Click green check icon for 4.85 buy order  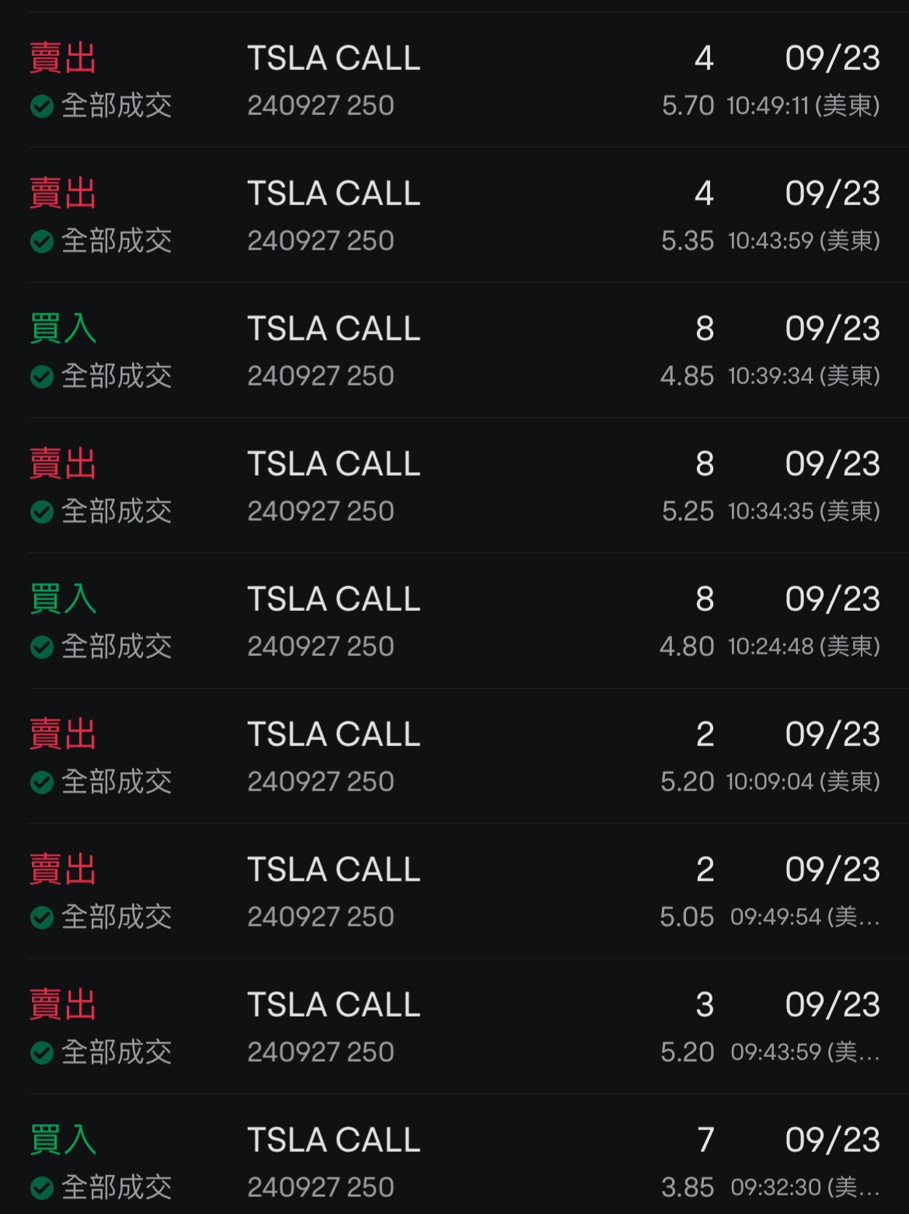click(42, 377)
